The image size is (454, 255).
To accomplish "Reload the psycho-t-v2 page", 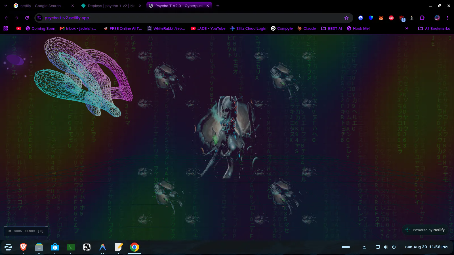I will point(27,18).
